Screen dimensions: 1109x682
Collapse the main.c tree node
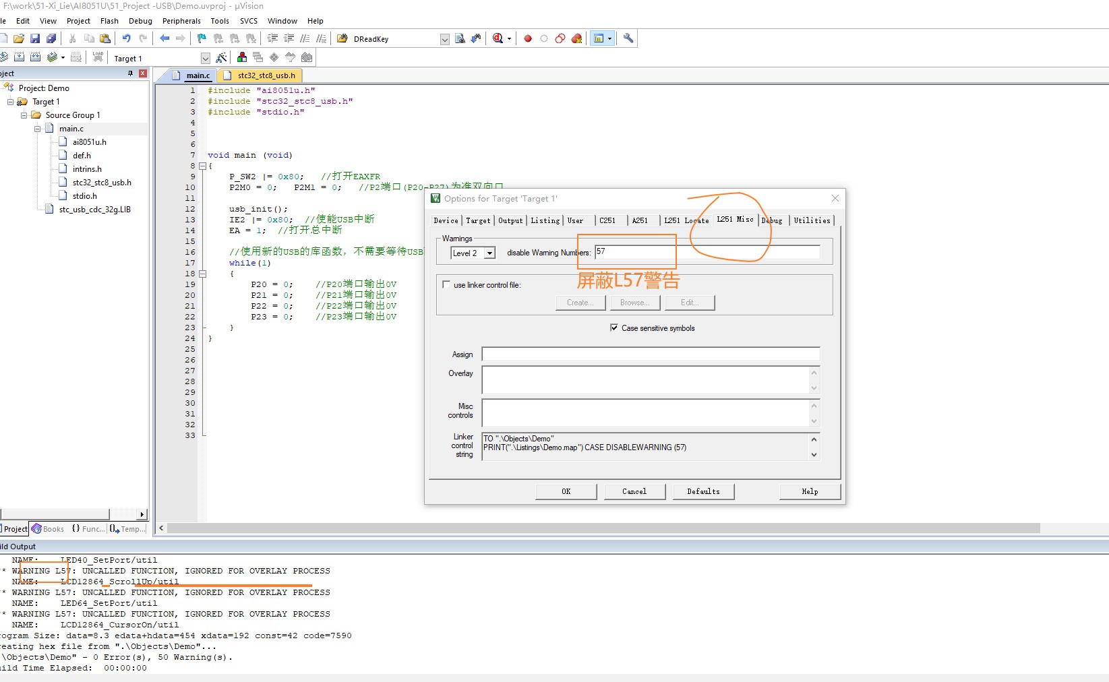point(38,129)
